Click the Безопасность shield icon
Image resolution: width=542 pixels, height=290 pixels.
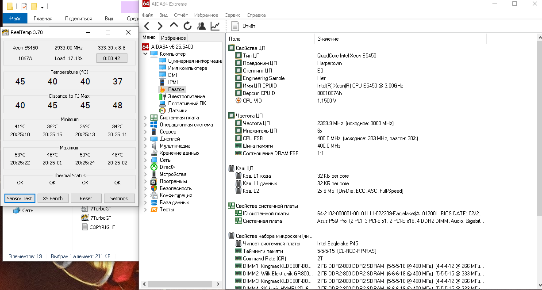point(154,188)
